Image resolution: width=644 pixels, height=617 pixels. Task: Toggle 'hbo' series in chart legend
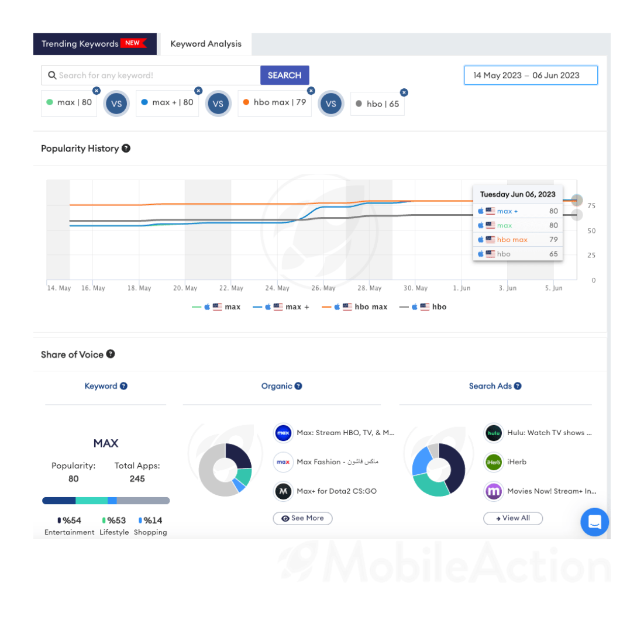[423, 307]
